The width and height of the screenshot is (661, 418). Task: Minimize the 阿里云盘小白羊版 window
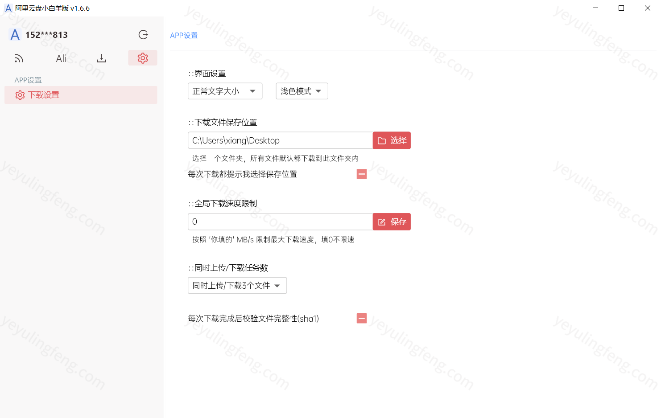(x=595, y=8)
